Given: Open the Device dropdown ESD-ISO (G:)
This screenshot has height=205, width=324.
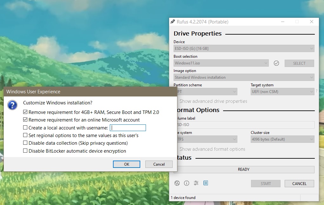Looking at the screenshot, I should 244,49.
